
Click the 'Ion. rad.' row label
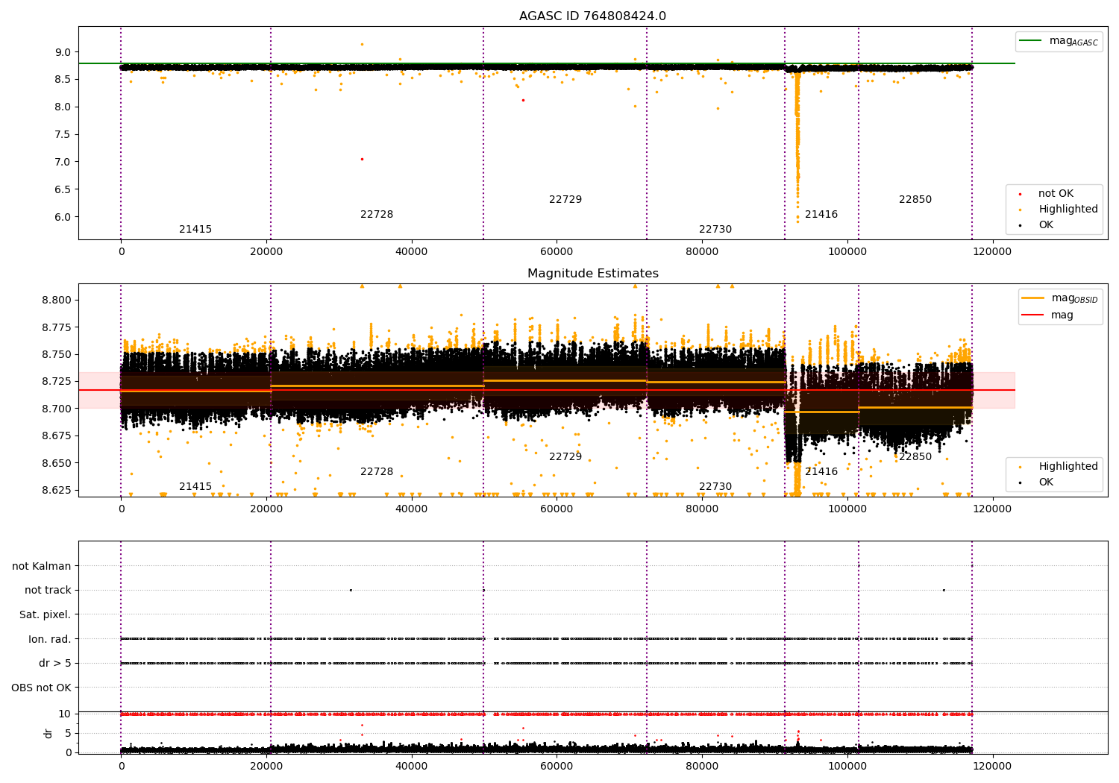(50, 639)
